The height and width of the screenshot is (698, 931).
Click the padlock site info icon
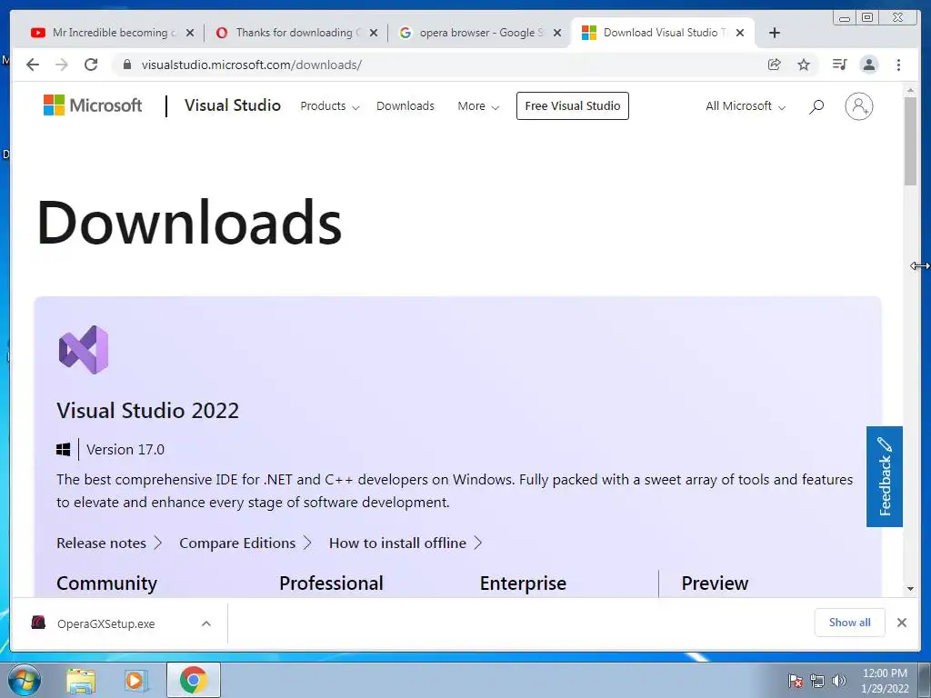[126, 65]
